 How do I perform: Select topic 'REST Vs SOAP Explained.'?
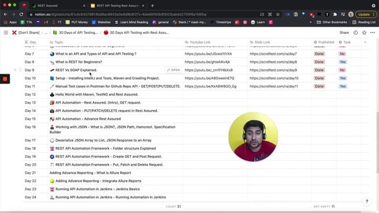click(x=76, y=70)
